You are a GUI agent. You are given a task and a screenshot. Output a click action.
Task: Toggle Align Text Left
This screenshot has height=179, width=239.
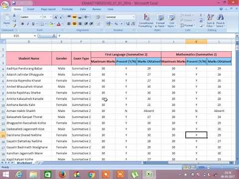tap(69, 24)
